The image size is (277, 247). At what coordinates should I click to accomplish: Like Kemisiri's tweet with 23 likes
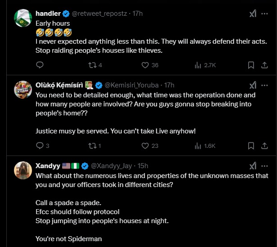point(145,146)
